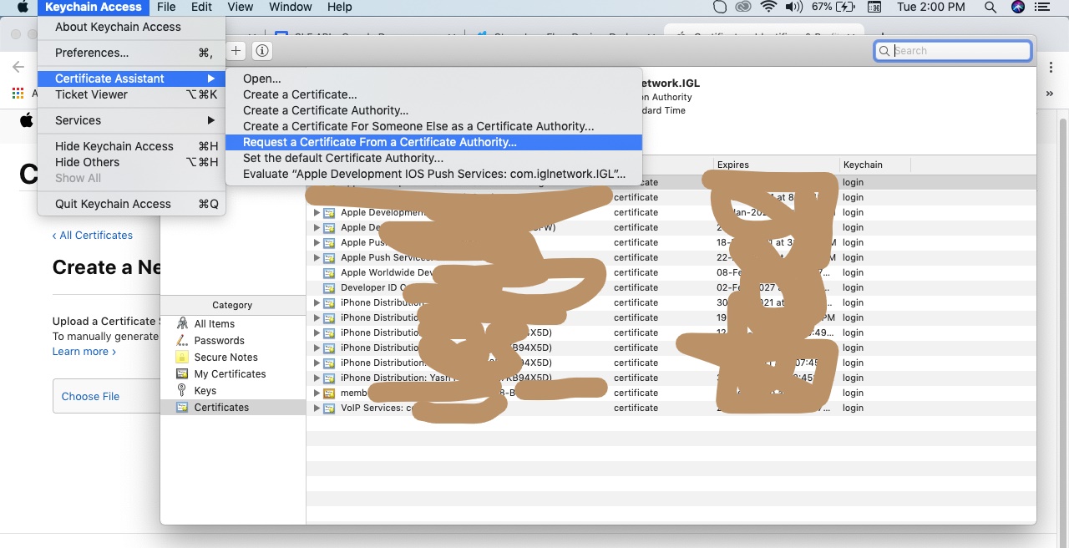
Task: Click the apps grid icon in bookmarks bar
Action: point(18,93)
